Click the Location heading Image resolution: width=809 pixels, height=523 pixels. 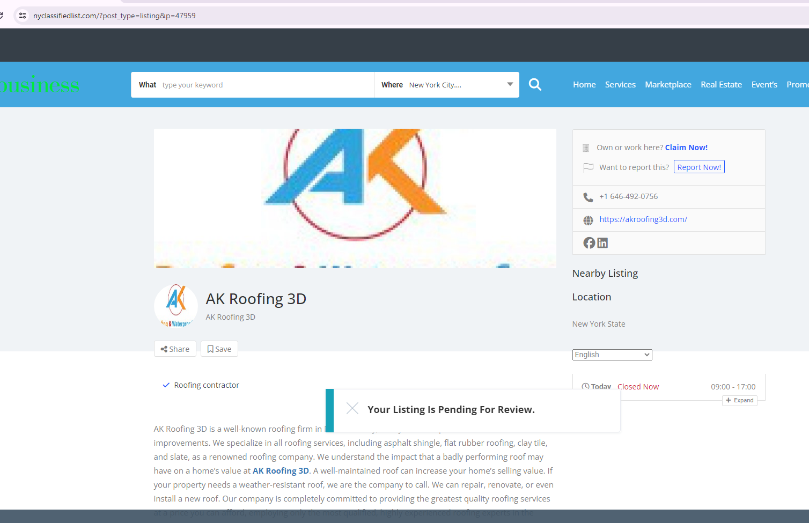point(592,297)
